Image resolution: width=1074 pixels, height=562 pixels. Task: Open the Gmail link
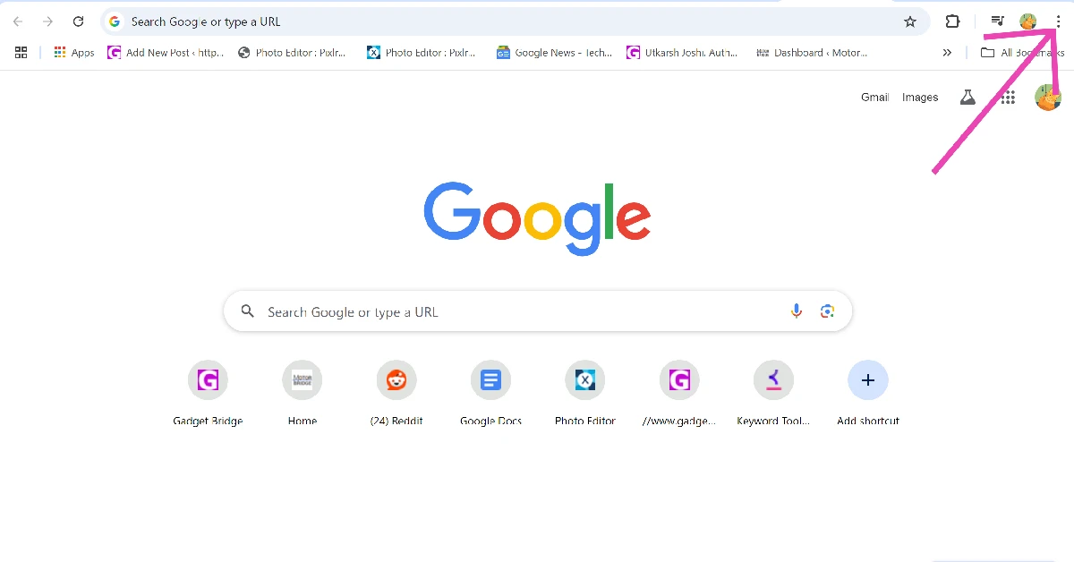tap(874, 97)
